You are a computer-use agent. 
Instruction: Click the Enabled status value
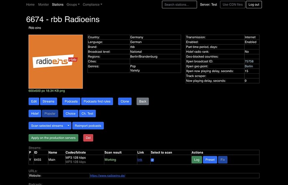point(250,42)
